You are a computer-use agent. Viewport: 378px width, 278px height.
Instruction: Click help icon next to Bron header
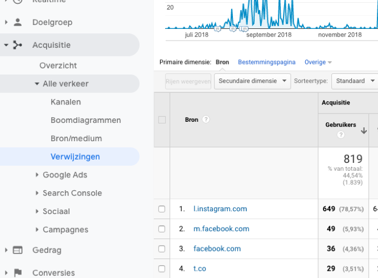point(206,120)
